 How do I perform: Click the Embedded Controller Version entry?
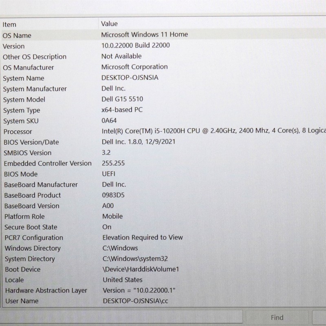coord(48,163)
